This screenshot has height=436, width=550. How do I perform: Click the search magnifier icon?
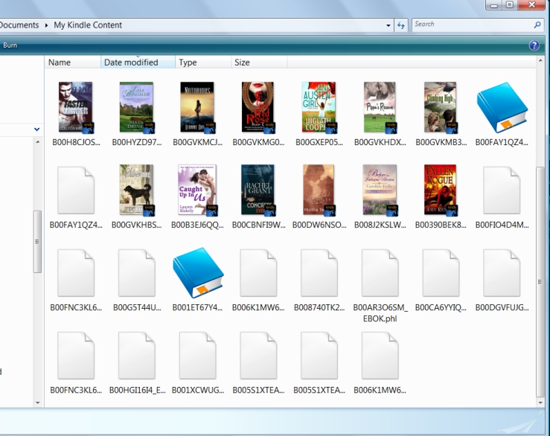coord(537,25)
